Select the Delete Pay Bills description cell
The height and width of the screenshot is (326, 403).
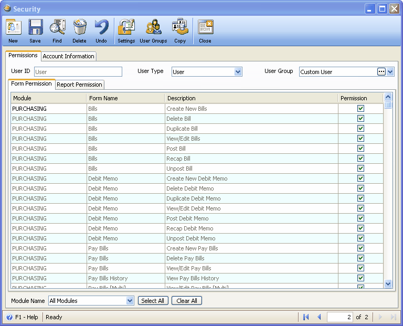251,258
